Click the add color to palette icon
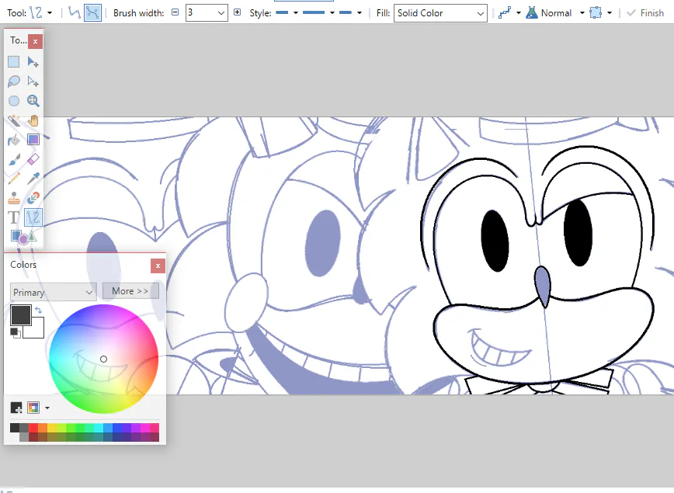674x493 pixels. 16,408
